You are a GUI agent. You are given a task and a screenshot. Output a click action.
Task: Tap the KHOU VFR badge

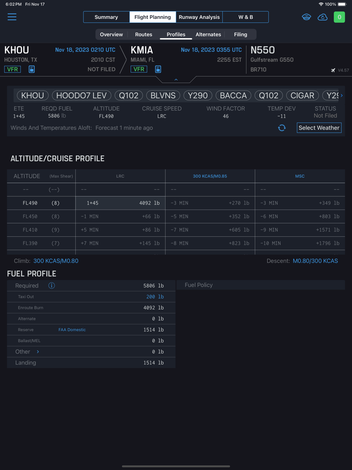pyautogui.click(x=12, y=70)
